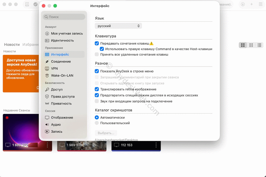The height and width of the screenshot is (177, 266).
Task: Open Моя учетная запись account icon
Action: [47, 34]
